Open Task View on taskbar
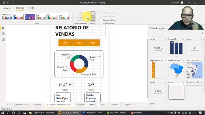The height and width of the screenshot is (115, 205). (19, 113)
